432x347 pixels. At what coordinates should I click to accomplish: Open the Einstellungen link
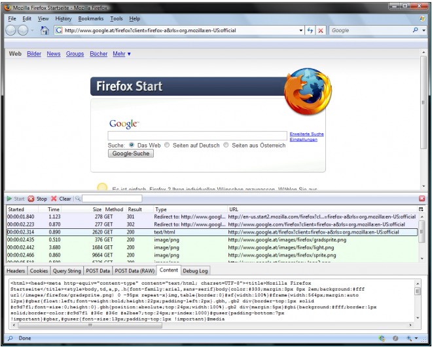point(303,140)
